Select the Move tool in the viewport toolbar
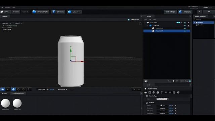Screen dimensions: 215x121 (x=13, y=89)
